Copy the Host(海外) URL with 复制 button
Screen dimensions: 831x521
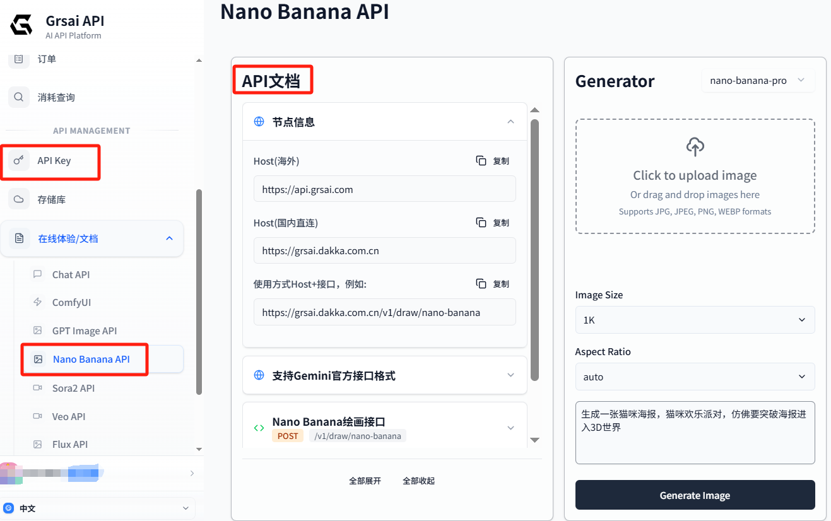click(493, 160)
